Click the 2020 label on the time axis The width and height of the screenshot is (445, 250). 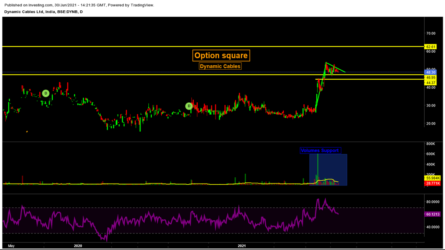pos(78,246)
